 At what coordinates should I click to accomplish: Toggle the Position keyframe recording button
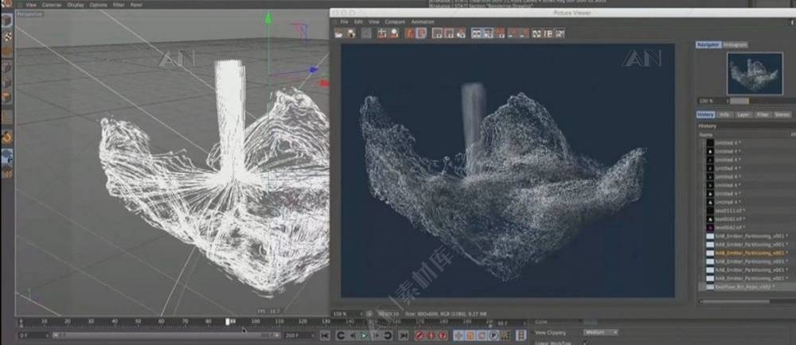[458, 336]
